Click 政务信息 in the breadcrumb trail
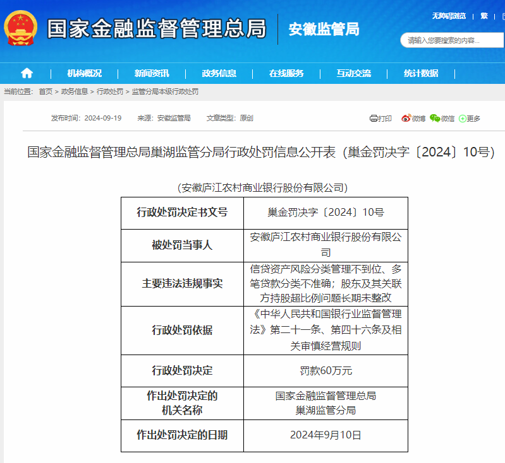This screenshot has height=463, width=505. (x=75, y=92)
